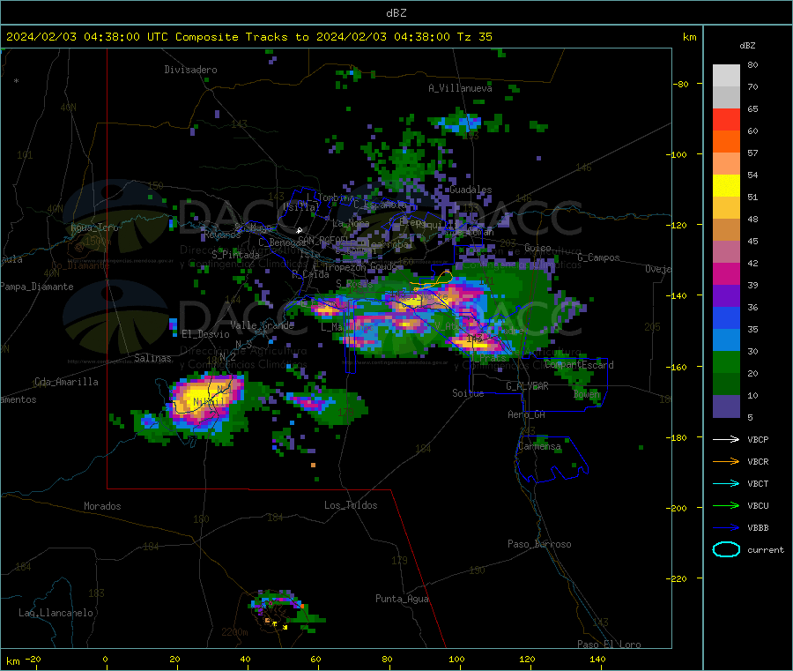Screen dimensions: 793x671
Task: Click the 'Lag.Llancanelo' map label
Action: pos(56,613)
